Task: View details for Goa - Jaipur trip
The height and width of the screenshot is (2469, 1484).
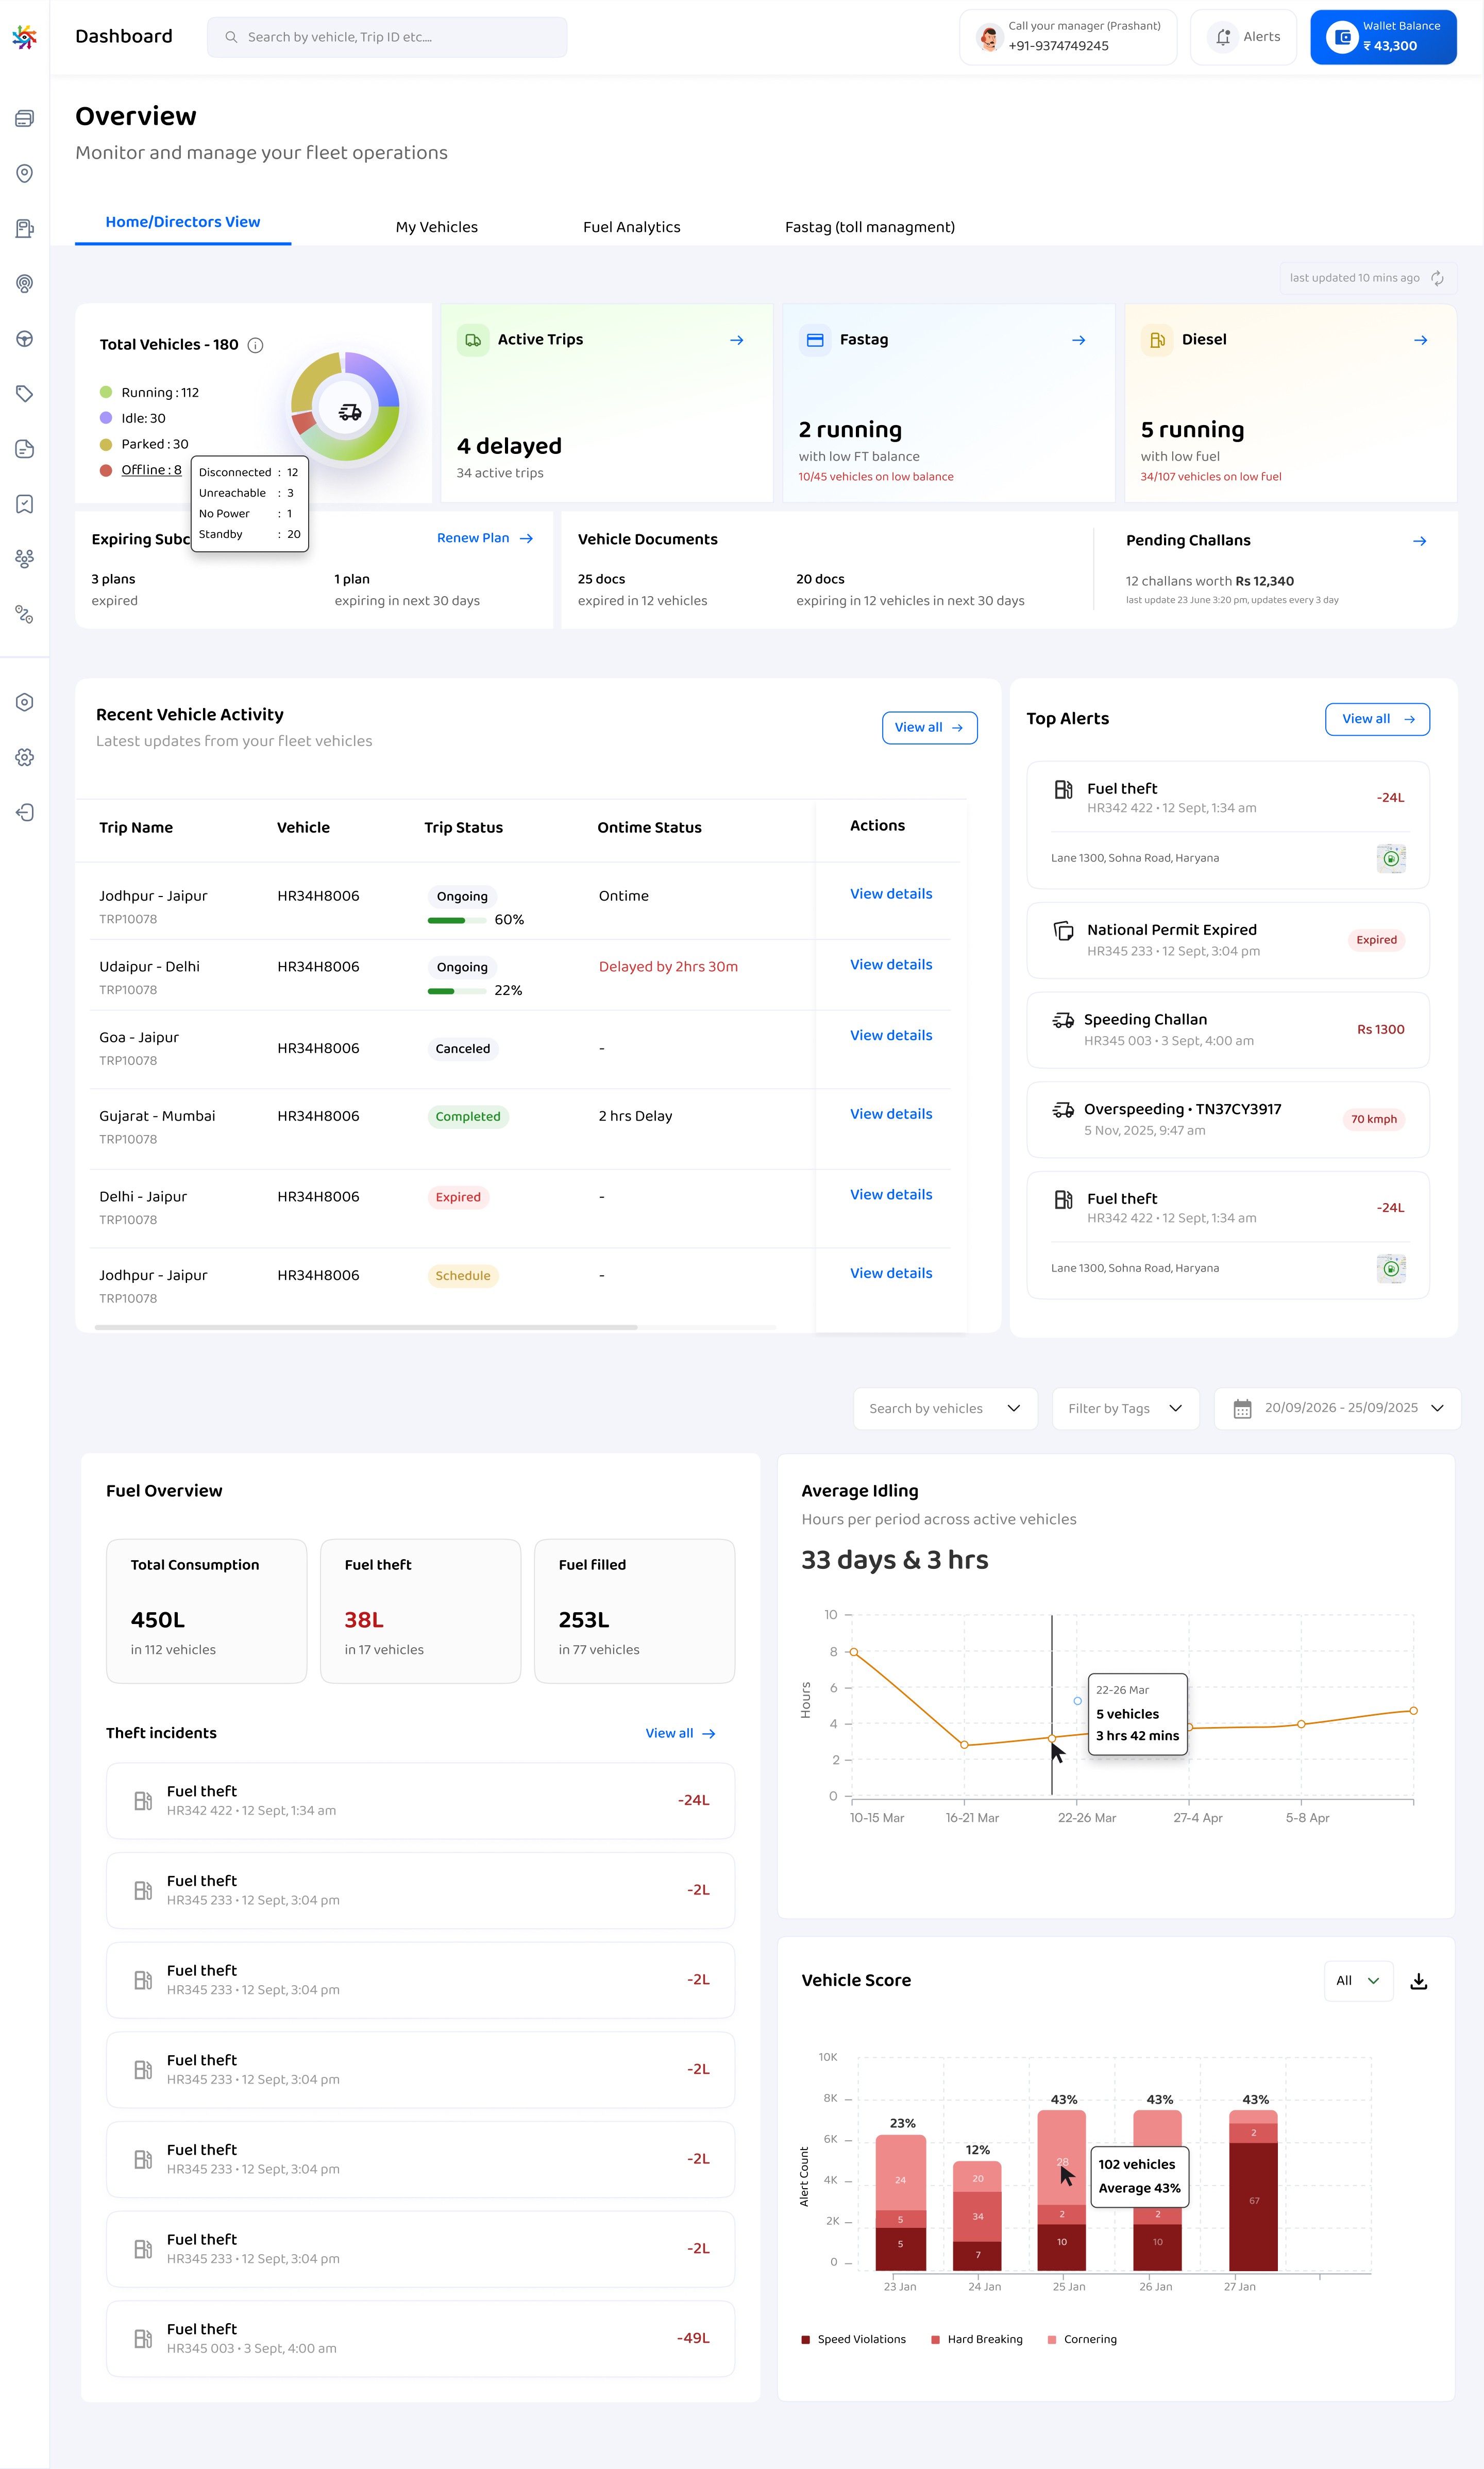Action: point(891,1036)
